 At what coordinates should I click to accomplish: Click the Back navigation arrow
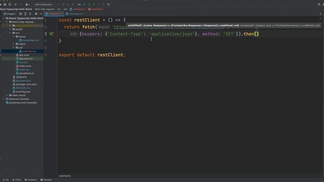pos(16,5)
